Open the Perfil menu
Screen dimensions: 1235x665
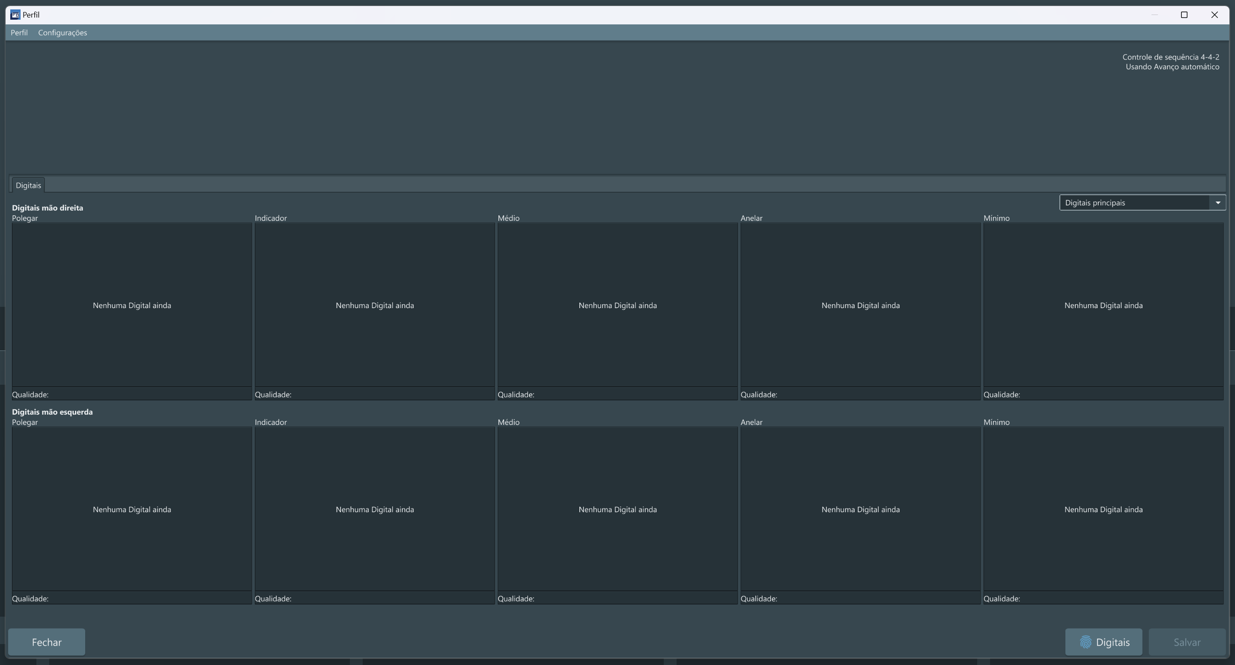(x=19, y=33)
